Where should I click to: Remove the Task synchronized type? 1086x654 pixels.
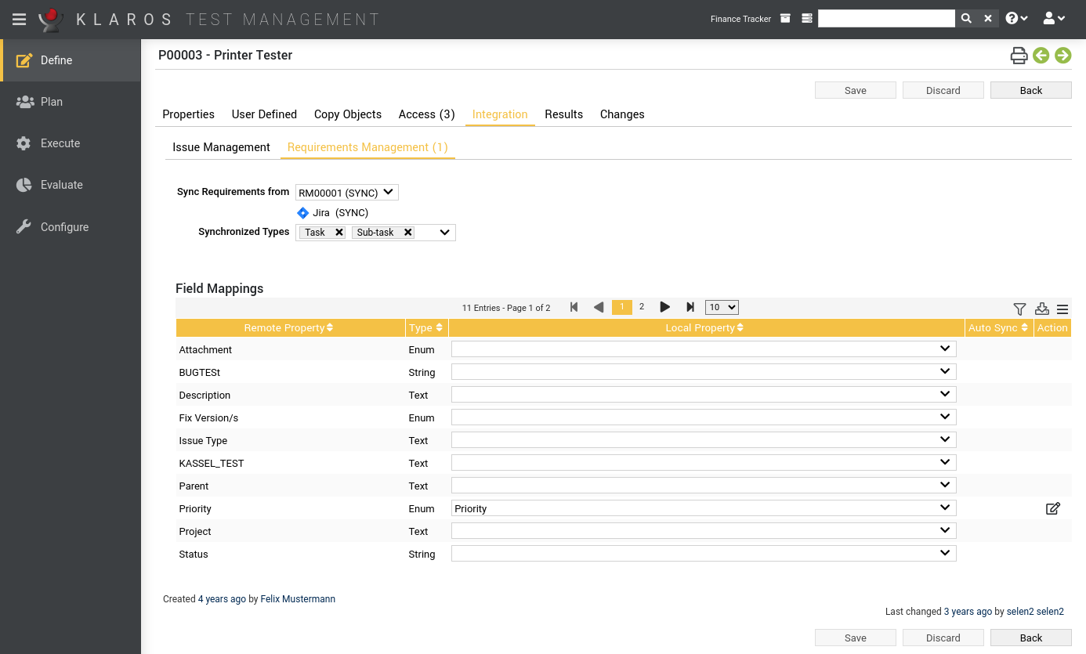[340, 232]
